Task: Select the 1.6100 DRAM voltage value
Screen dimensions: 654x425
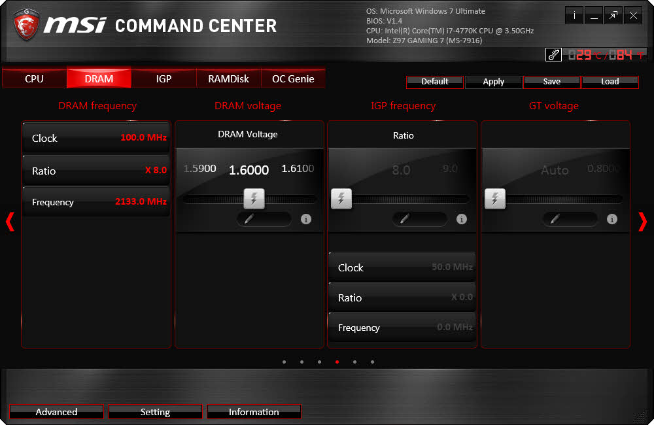Action: (298, 169)
